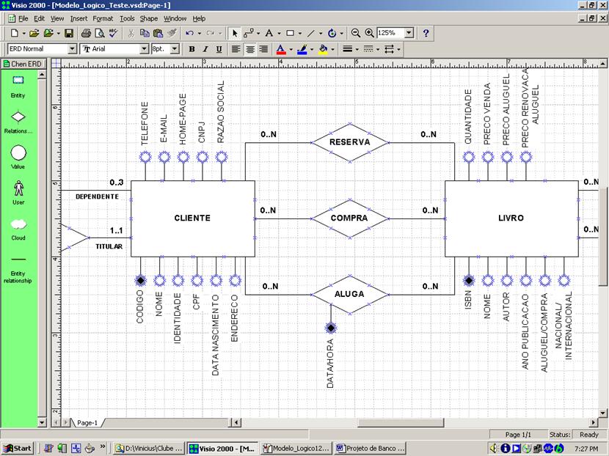Run the Spelling checker from the toolbar

(x=112, y=33)
